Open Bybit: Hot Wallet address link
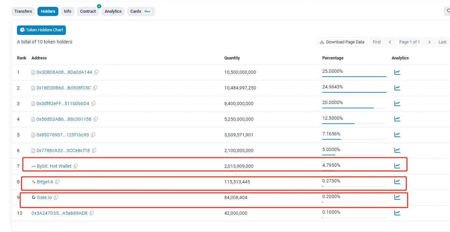Screen dimensions: 450x232 (54, 166)
